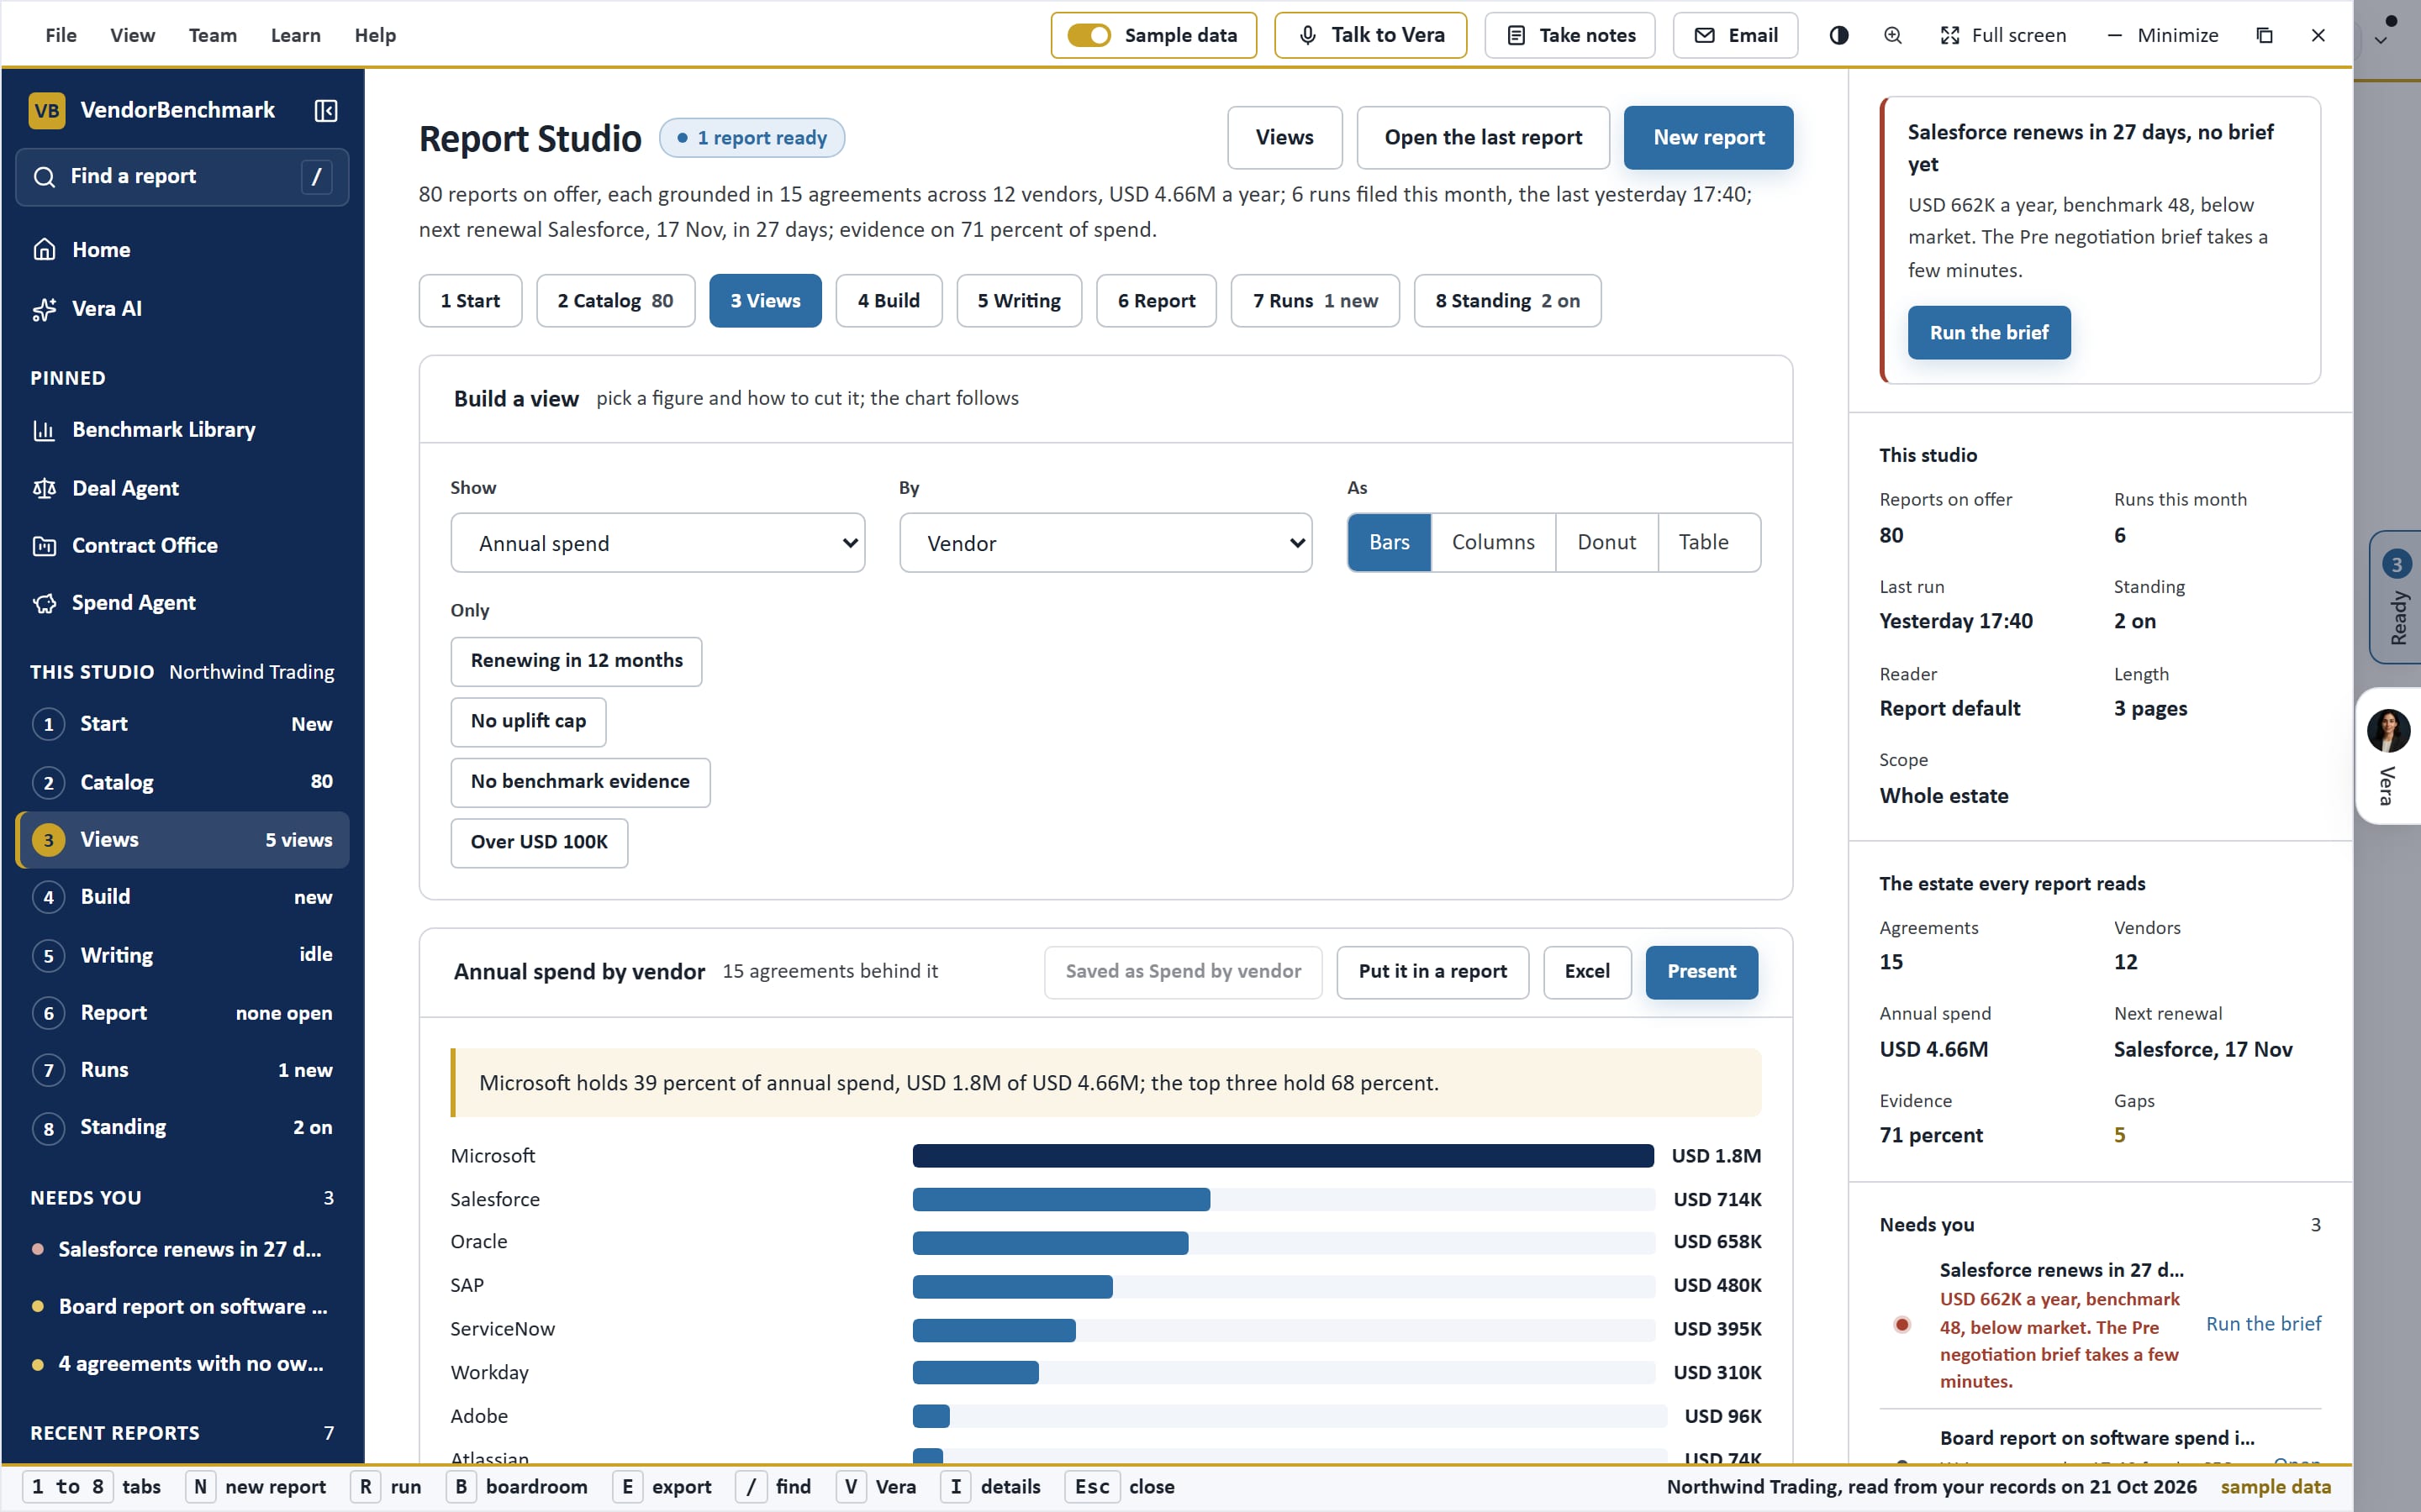Toggle the No uplift cap filter
The height and width of the screenshot is (1512, 2421).
(x=528, y=721)
